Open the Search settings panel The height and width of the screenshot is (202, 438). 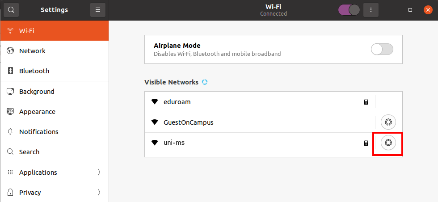click(x=29, y=152)
